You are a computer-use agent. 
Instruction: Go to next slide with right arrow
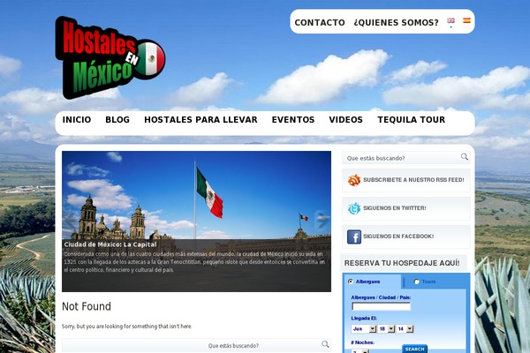click(x=322, y=221)
